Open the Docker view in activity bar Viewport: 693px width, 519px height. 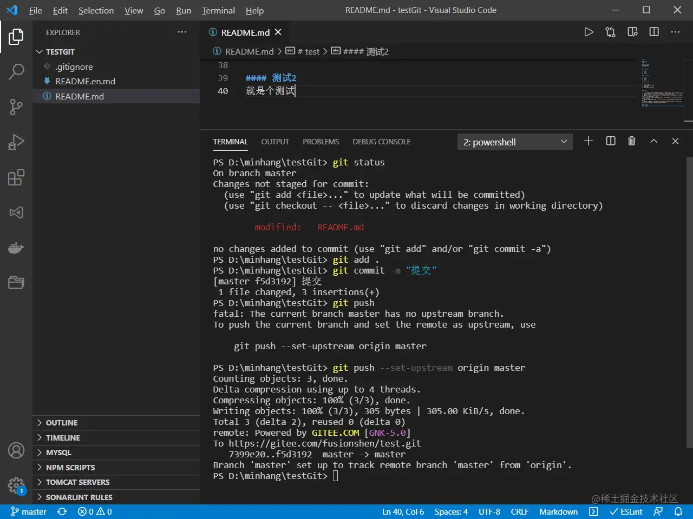[x=16, y=248]
